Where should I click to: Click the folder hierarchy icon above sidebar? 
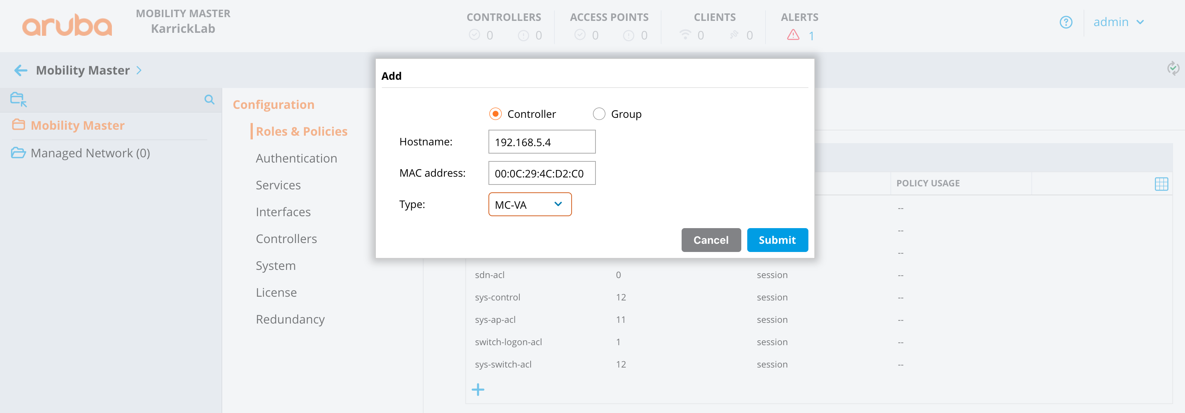click(x=18, y=100)
